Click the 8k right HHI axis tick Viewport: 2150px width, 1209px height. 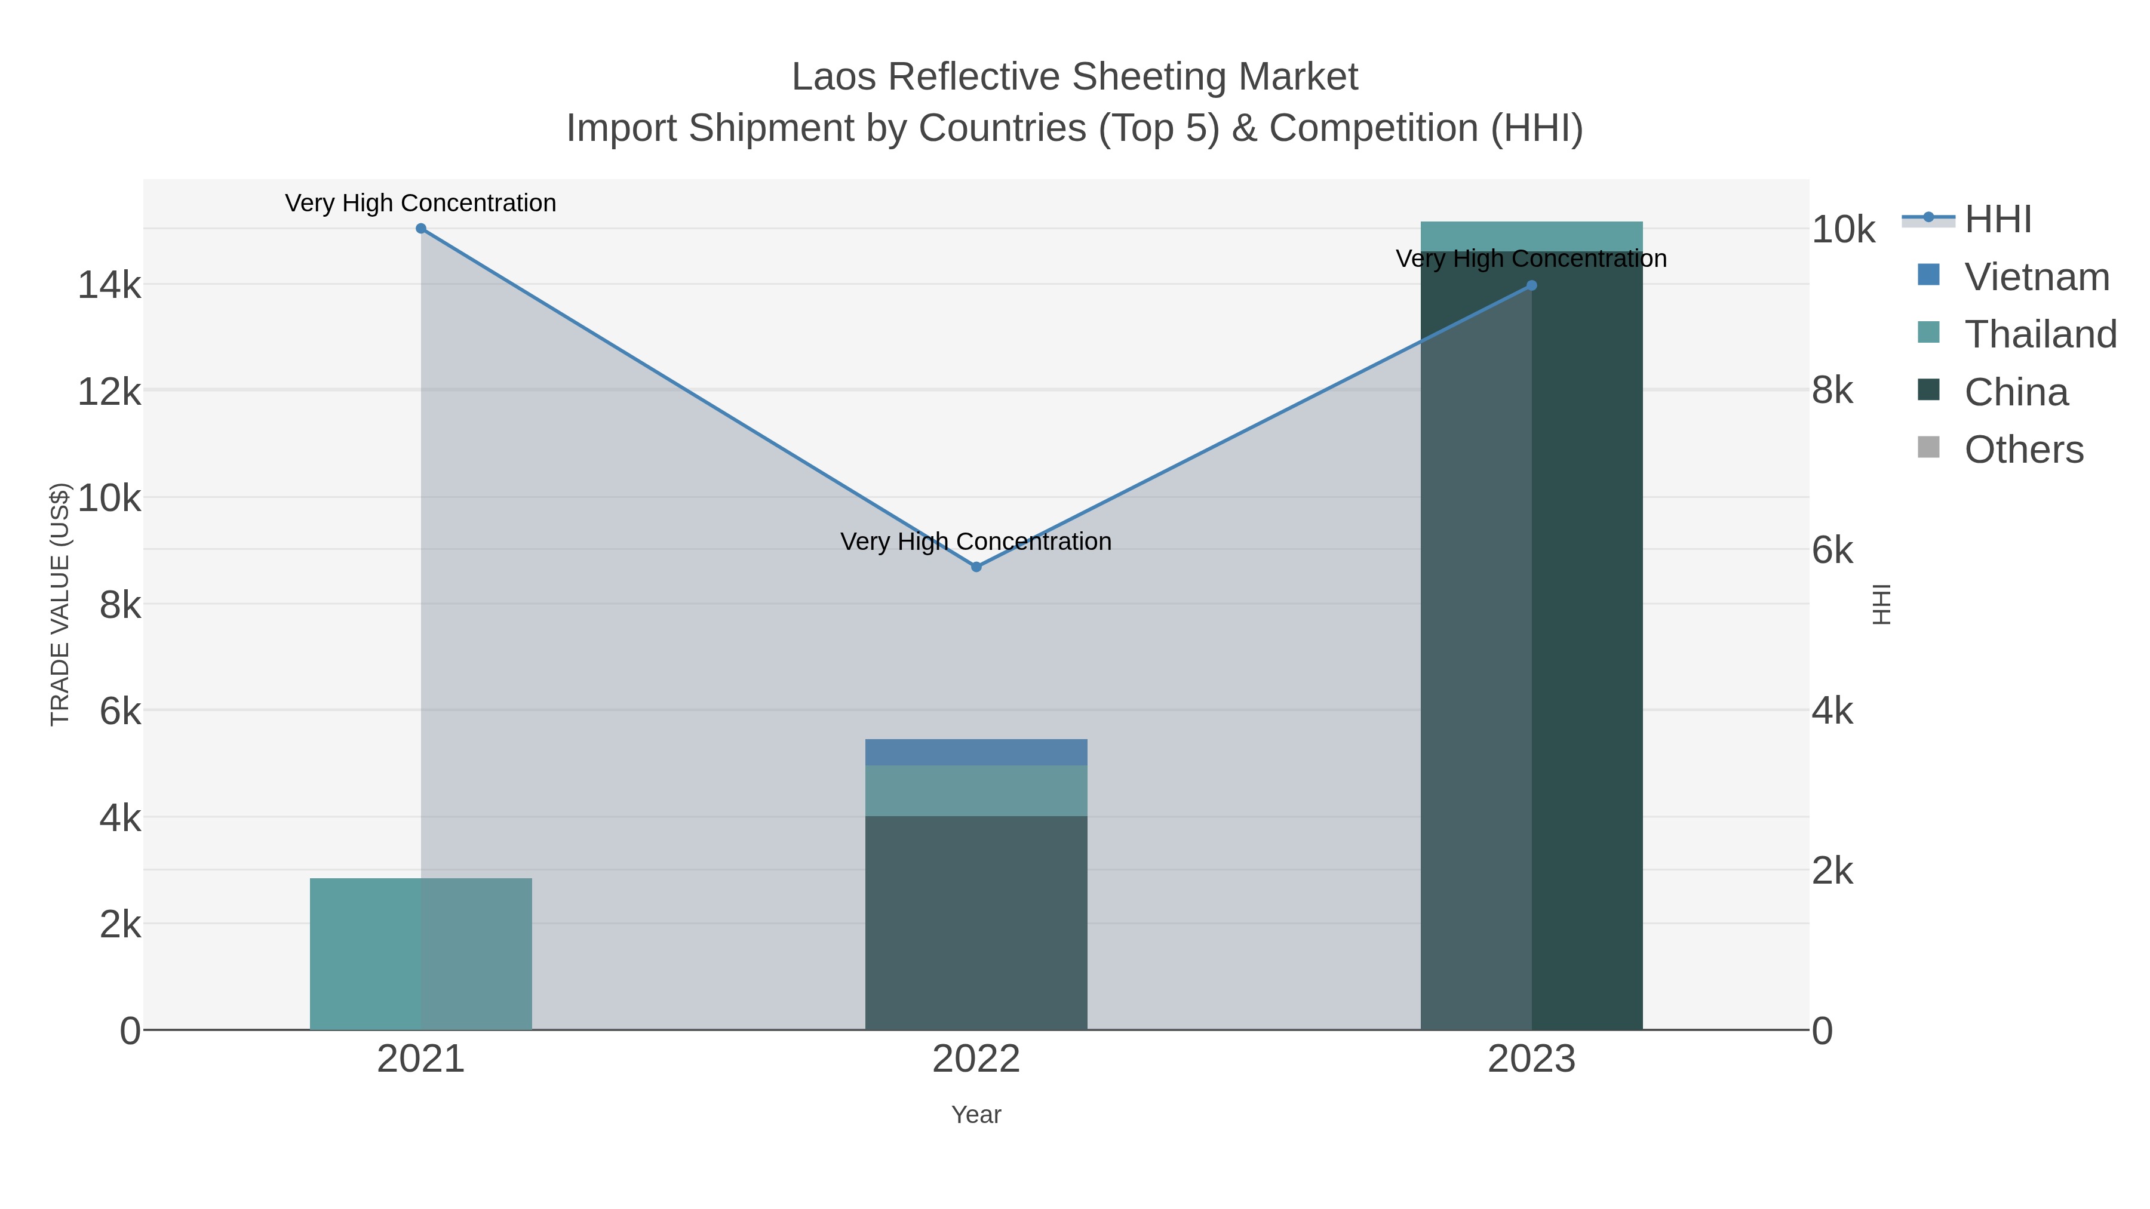tap(1833, 390)
